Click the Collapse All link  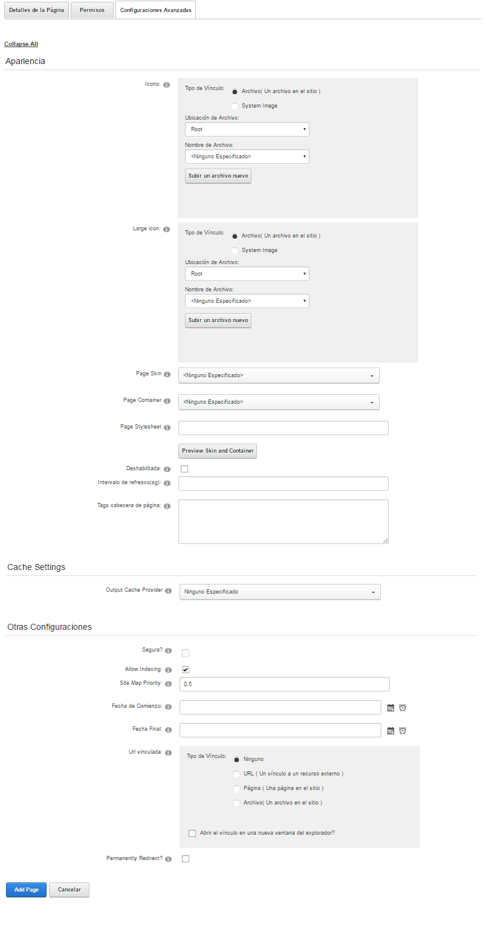[x=21, y=44]
